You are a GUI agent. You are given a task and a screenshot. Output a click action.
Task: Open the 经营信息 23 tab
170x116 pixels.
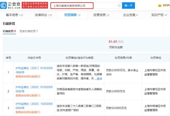(101, 15)
